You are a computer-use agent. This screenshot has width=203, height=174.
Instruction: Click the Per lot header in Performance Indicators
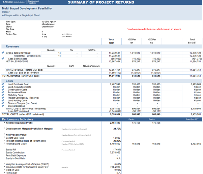point(132,119)
